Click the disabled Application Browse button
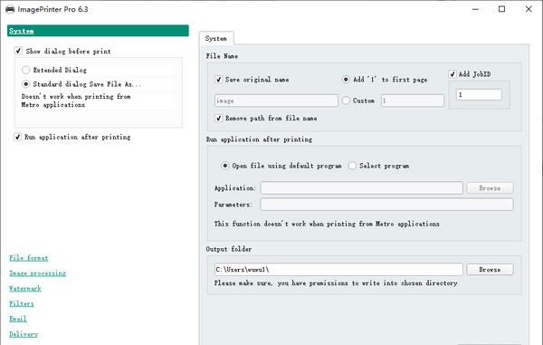 point(490,188)
